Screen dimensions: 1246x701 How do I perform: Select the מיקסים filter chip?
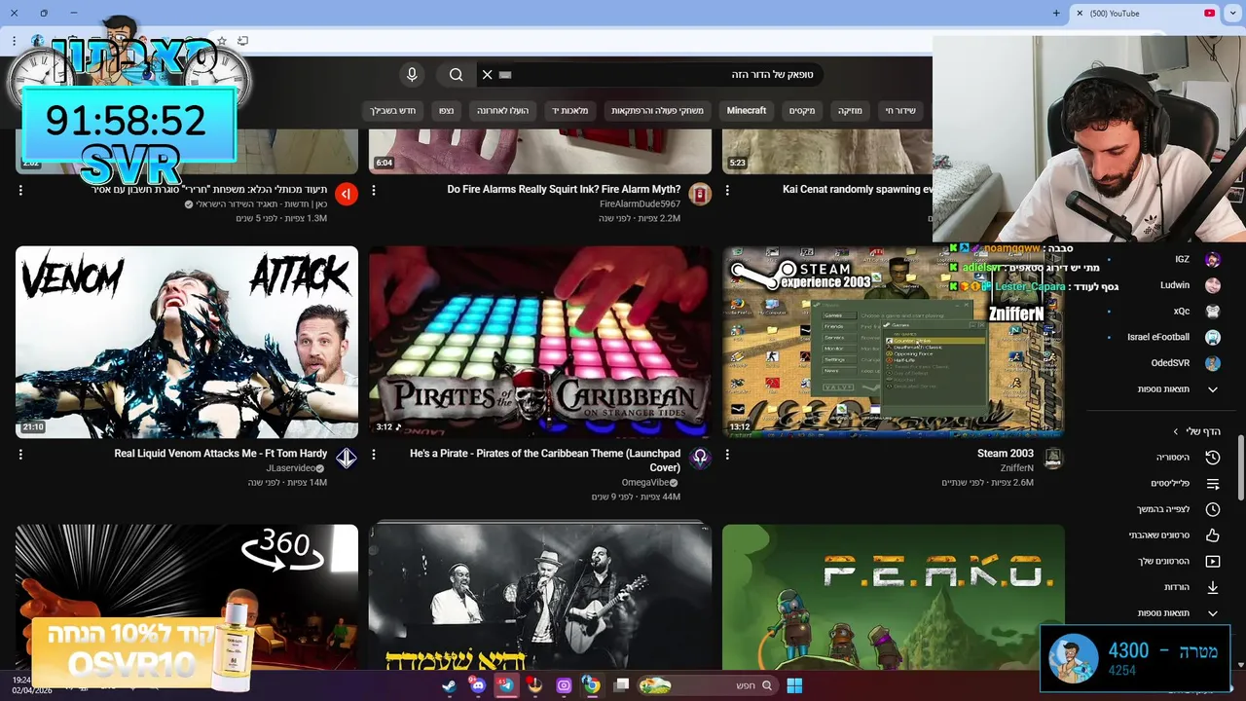[x=802, y=111]
